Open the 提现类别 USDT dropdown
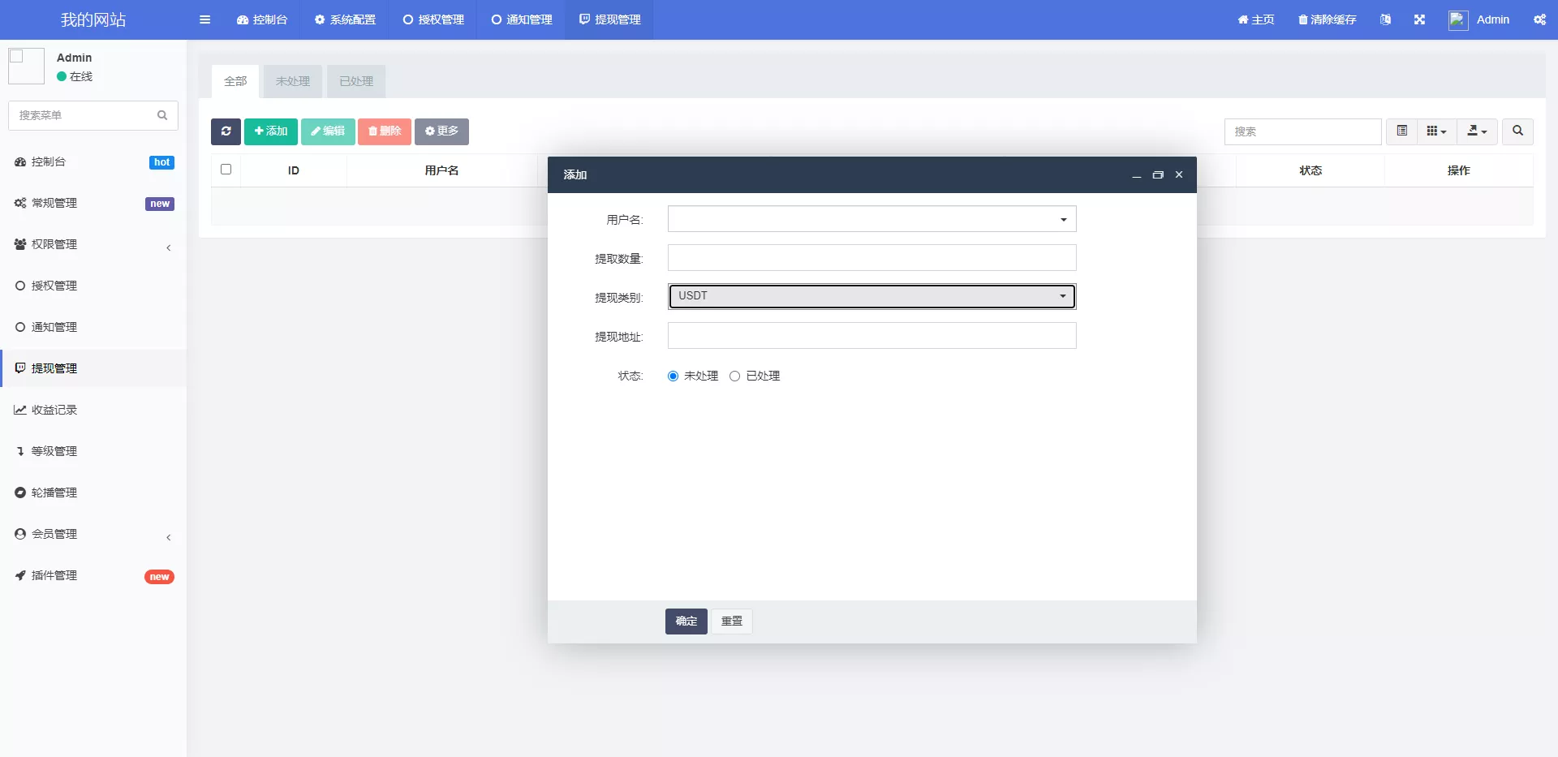 [872, 296]
